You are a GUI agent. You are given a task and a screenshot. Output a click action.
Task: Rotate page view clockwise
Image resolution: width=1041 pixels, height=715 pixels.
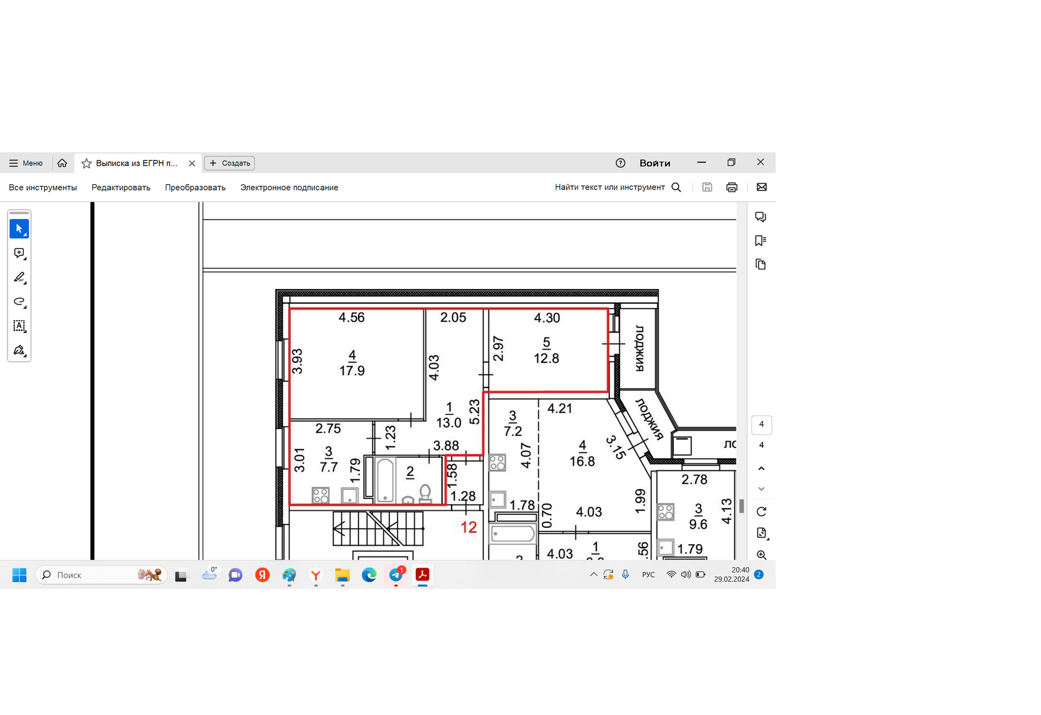[761, 511]
